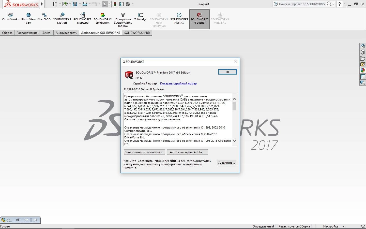The width and height of the screenshot is (366, 229).
Task: Launch PhotoView 360 add-in
Action: (x=28, y=19)
